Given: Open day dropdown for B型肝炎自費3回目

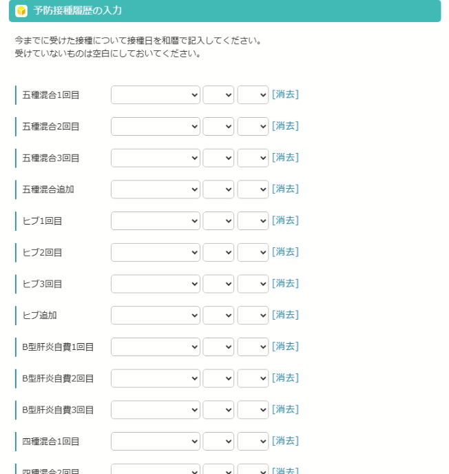Looking at the screenshot, I should pos(253,410).
